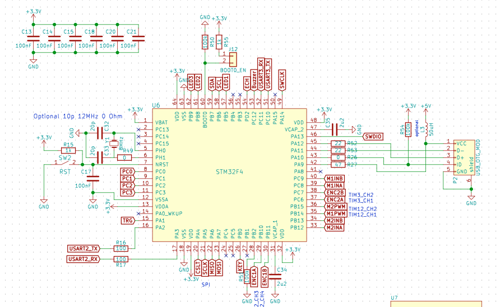Select the C35 2u2 capacitor

click(x=335, y=129)
